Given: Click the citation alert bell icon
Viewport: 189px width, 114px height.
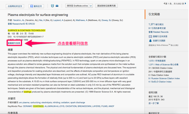Looking at the screenshot, I should [x=150, y=40].
